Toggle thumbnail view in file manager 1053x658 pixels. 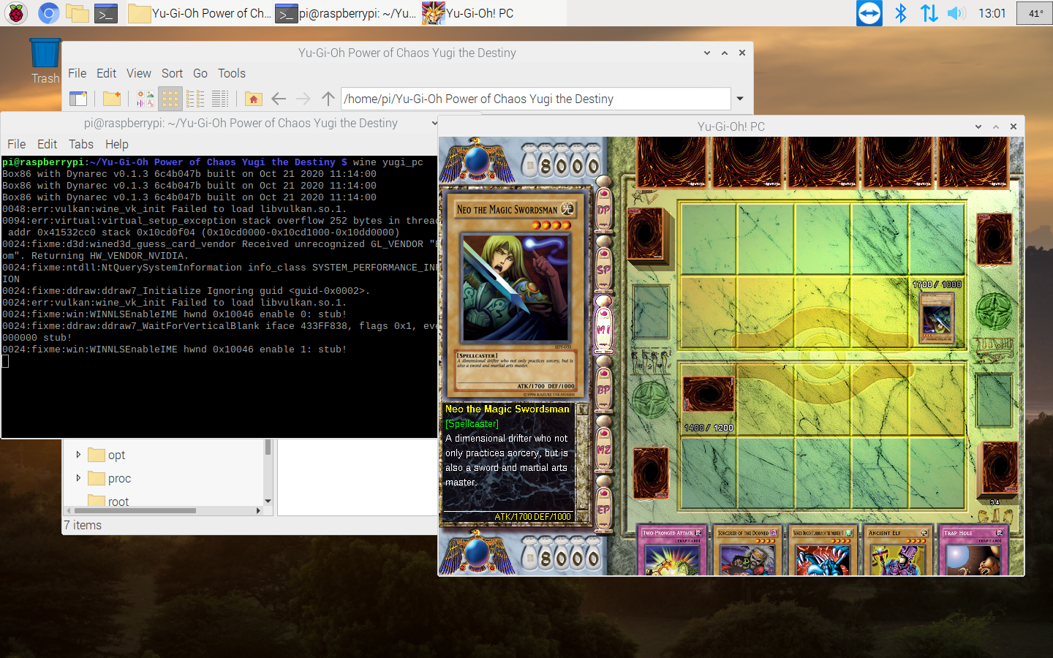[145, 99]
